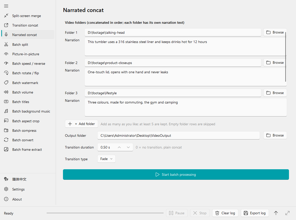Click the Output folder path field
296x220 pixels.
(x=179, y=135)
